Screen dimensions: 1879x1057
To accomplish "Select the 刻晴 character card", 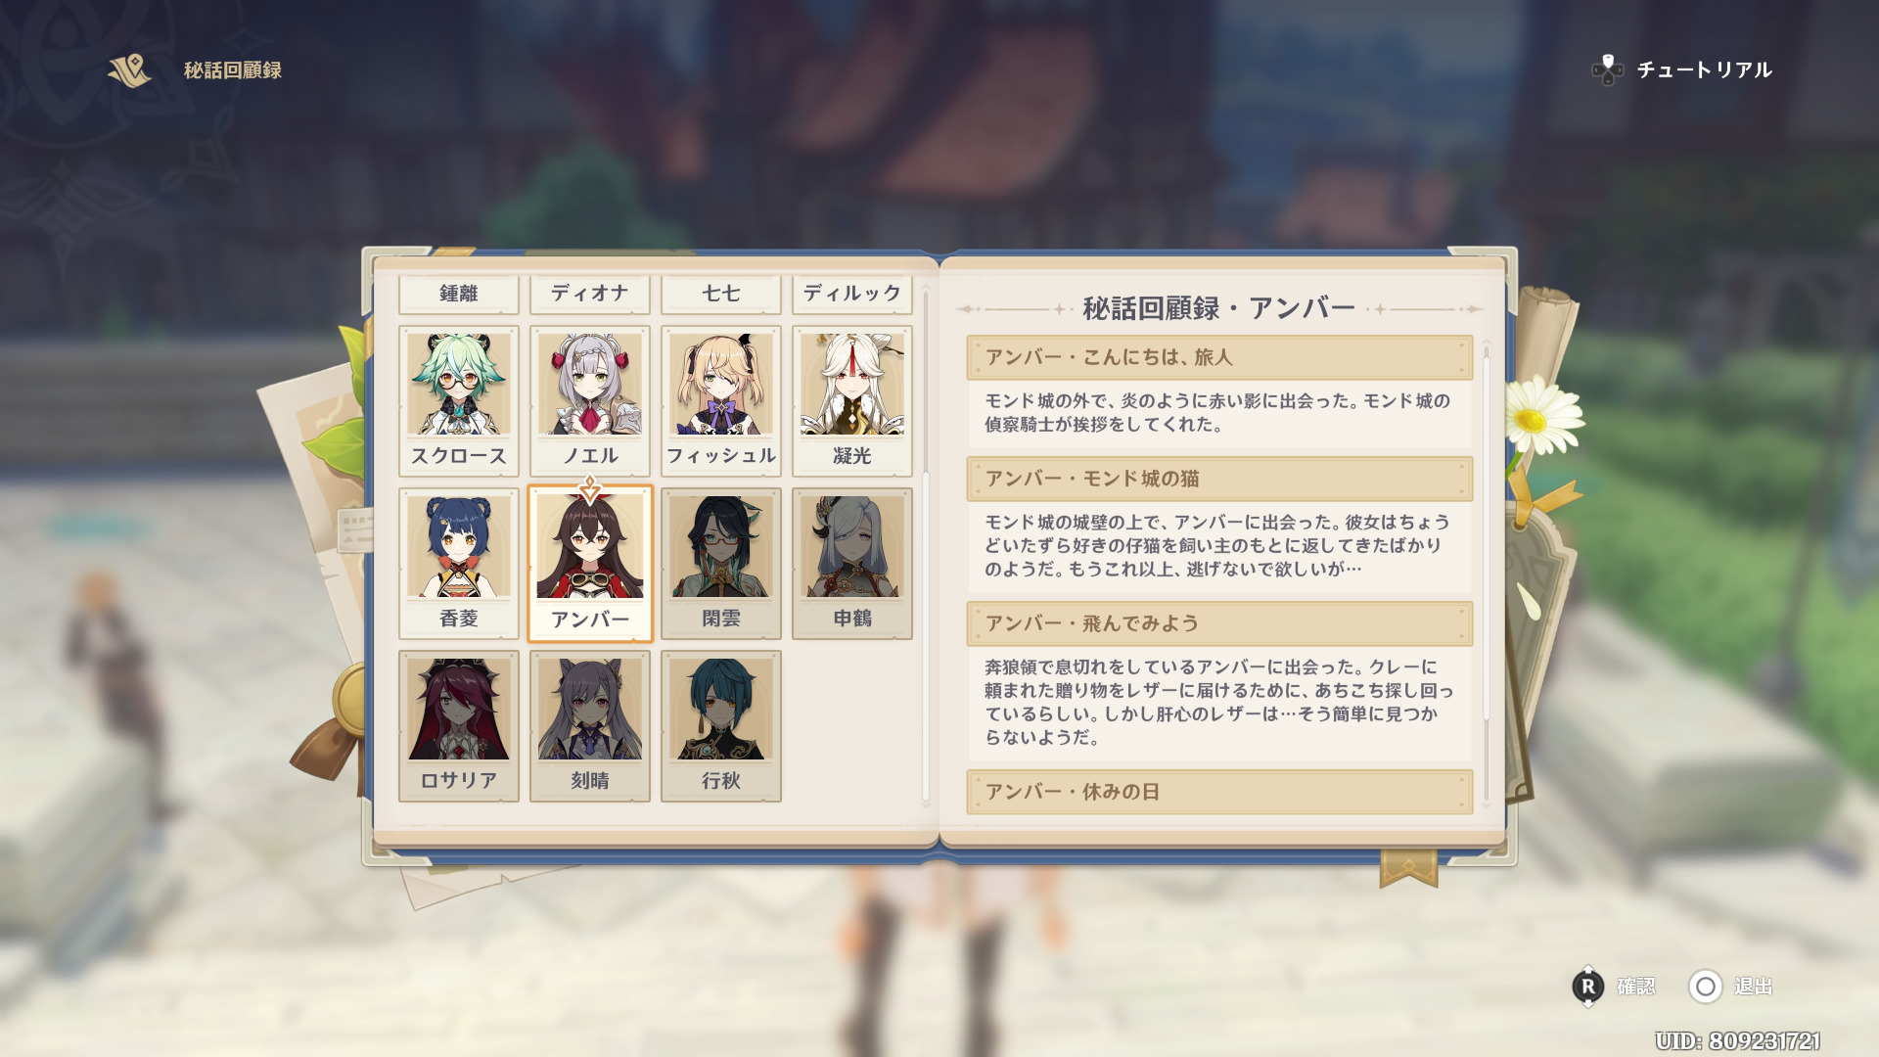I will click(590, 726).
